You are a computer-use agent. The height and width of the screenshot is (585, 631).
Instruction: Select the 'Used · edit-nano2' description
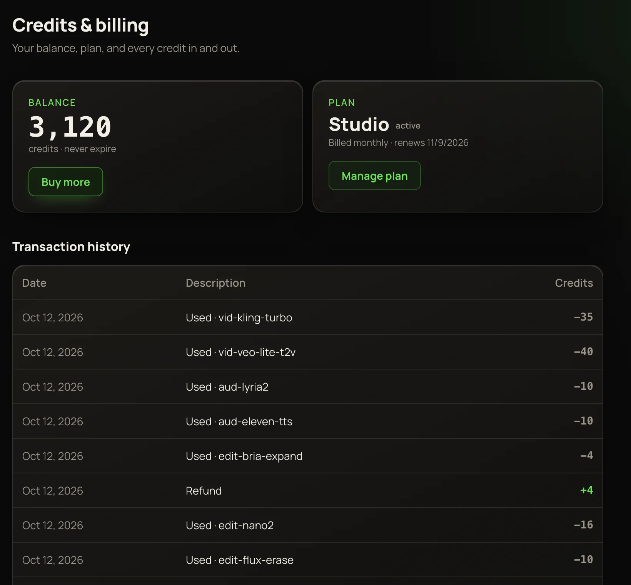click(x=230, y=525)
